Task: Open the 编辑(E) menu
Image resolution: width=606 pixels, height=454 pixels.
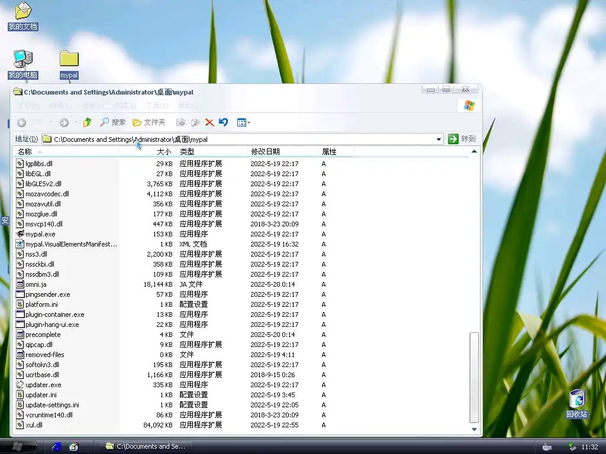Action: pyautogui.click(x=60, y=105)
